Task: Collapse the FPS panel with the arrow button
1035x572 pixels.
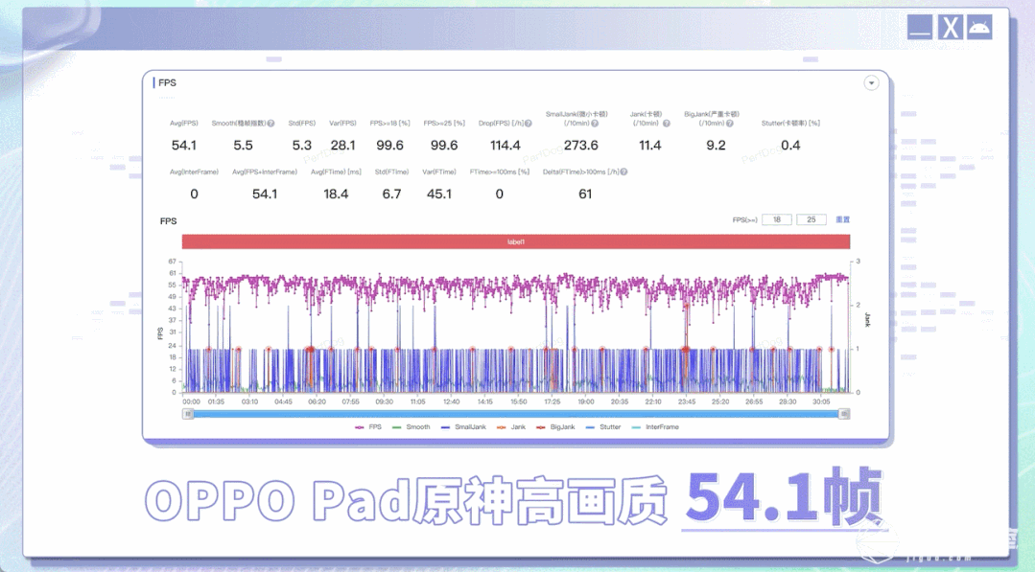Action: [871, 83]
